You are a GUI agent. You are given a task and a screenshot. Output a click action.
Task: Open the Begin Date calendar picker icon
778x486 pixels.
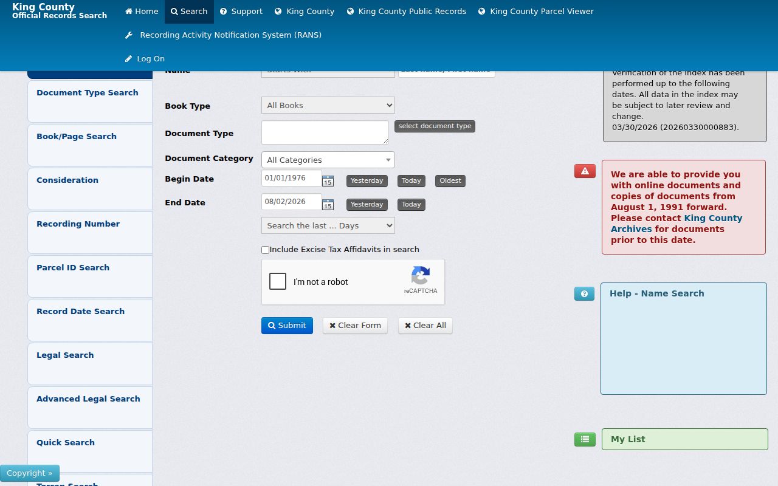coord(328,180)
